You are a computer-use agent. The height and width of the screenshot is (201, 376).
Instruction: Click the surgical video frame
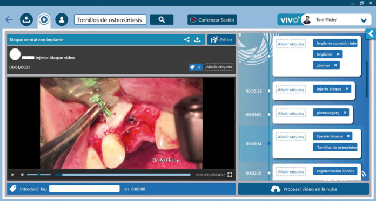pyautogui.click(x=121, y=123)
